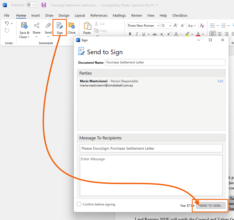Click the Document Name input field
The height and width of the screenshot is (220, 234).
pyautogui.click(x=165, y=62)
